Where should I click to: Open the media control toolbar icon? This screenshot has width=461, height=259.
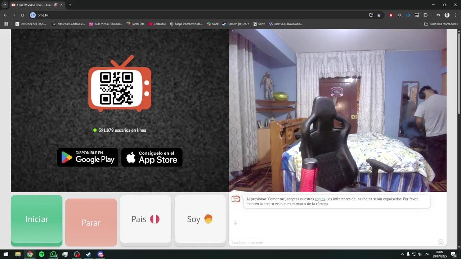click(x=438, y=15)
